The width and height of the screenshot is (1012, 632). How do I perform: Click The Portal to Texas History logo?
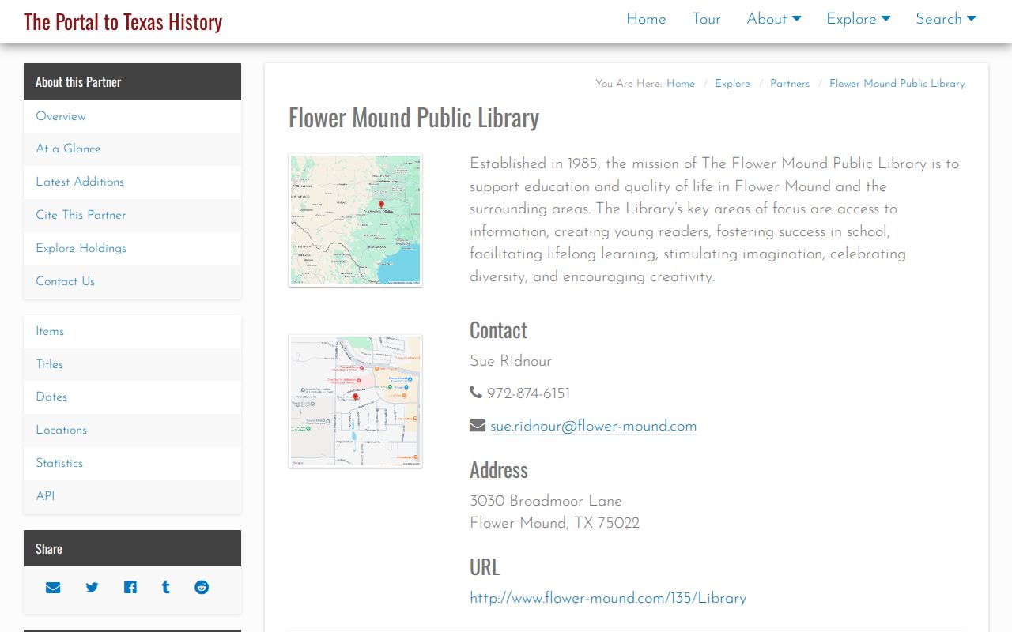click(x=123, y=21)
